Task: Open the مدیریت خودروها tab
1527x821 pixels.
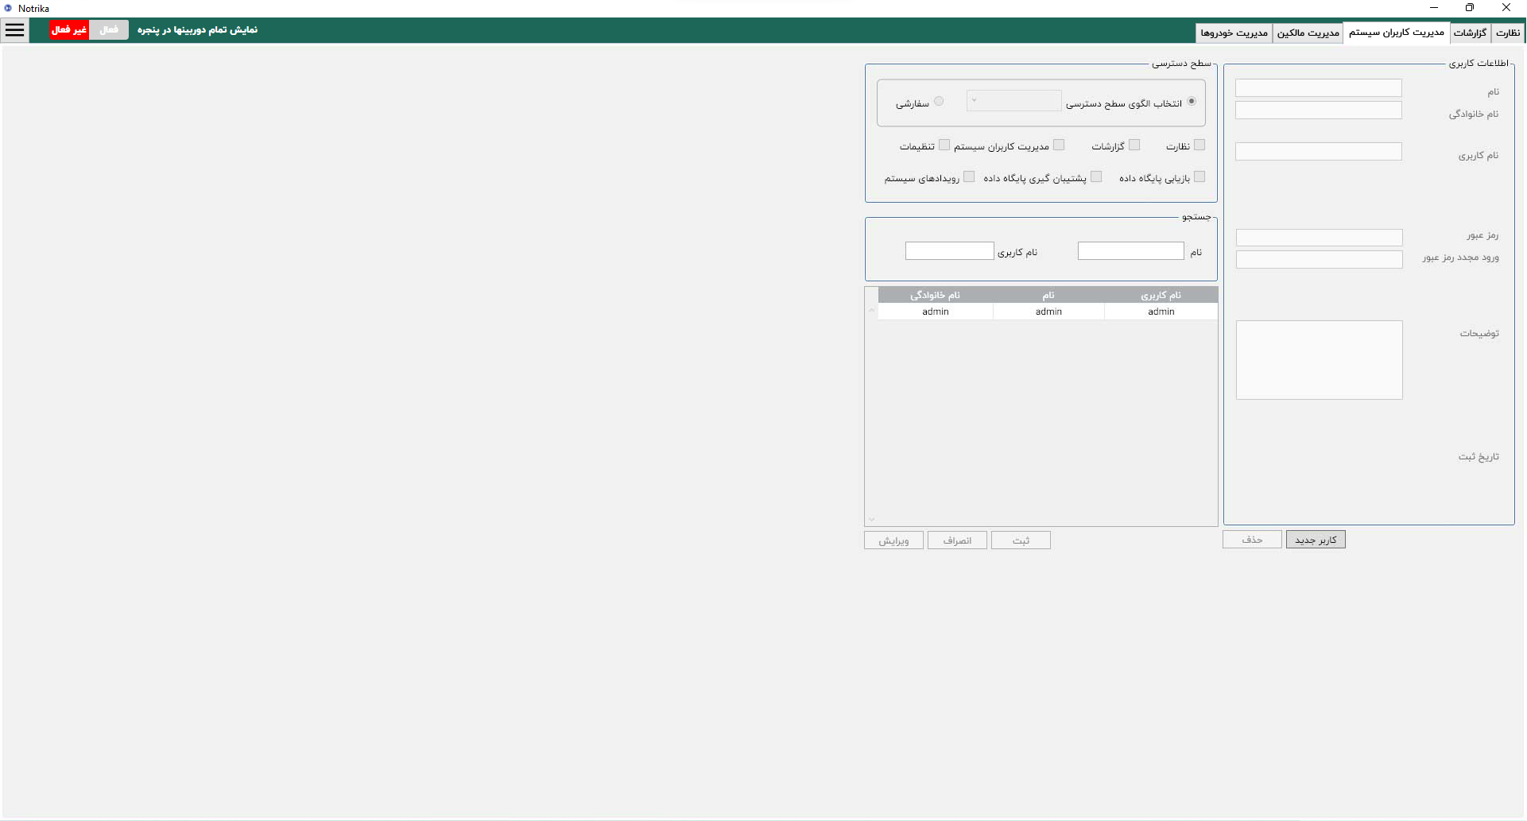Action: (1234, 33)
